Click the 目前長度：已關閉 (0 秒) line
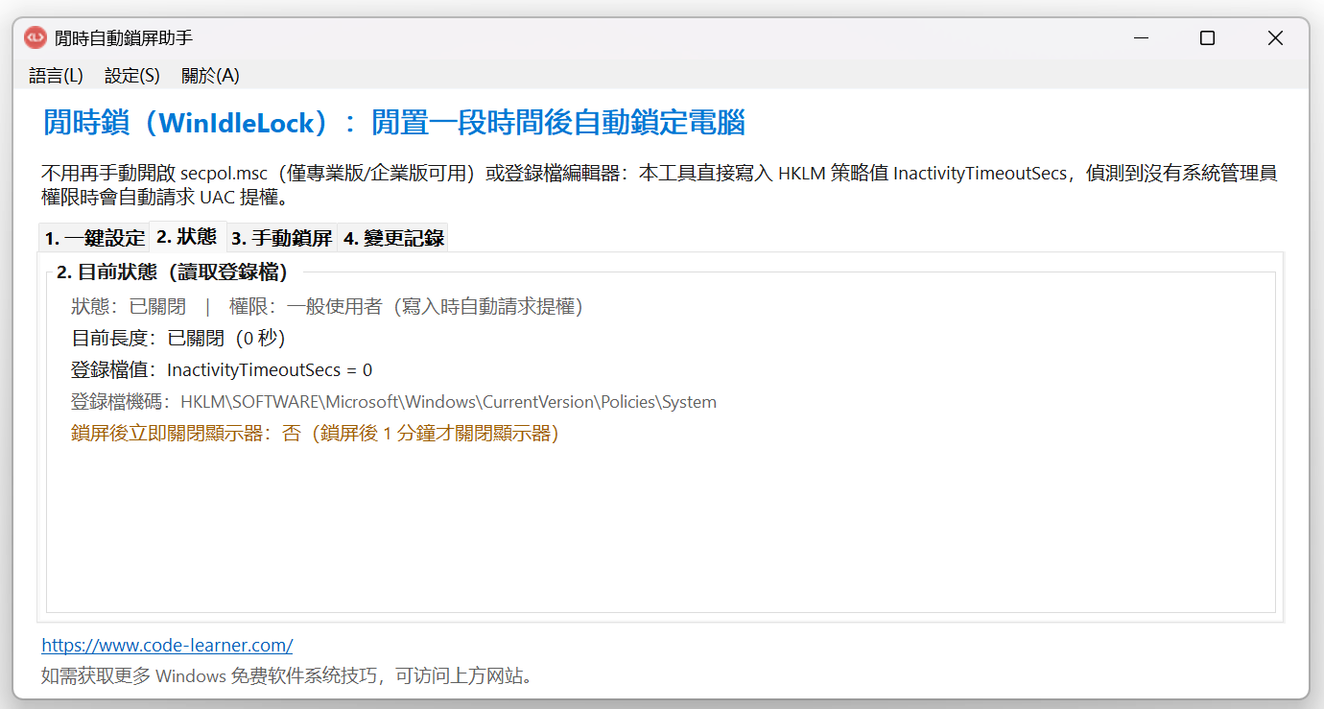 [x=178, y=338]
